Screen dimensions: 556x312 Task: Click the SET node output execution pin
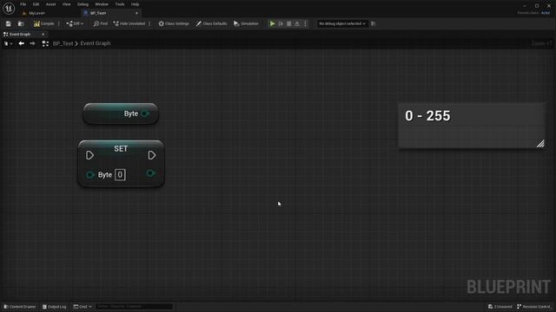point(152,155)
